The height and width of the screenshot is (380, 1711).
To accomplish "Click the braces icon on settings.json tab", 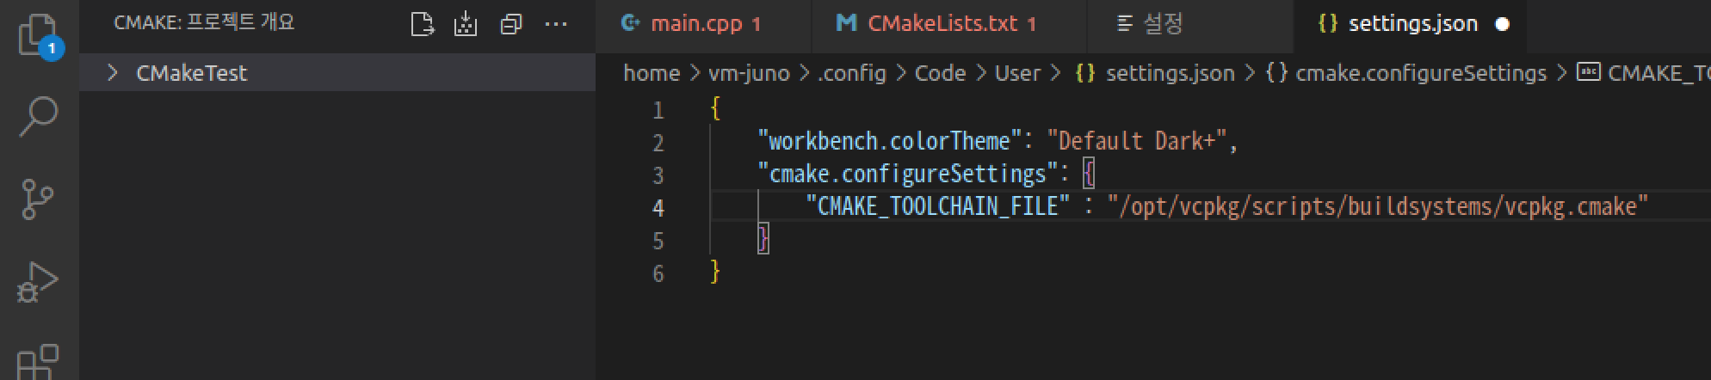I will [1328, 23].
